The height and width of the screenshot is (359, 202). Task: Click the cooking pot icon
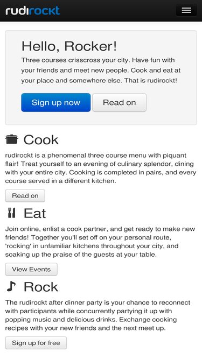pos(12,139)
